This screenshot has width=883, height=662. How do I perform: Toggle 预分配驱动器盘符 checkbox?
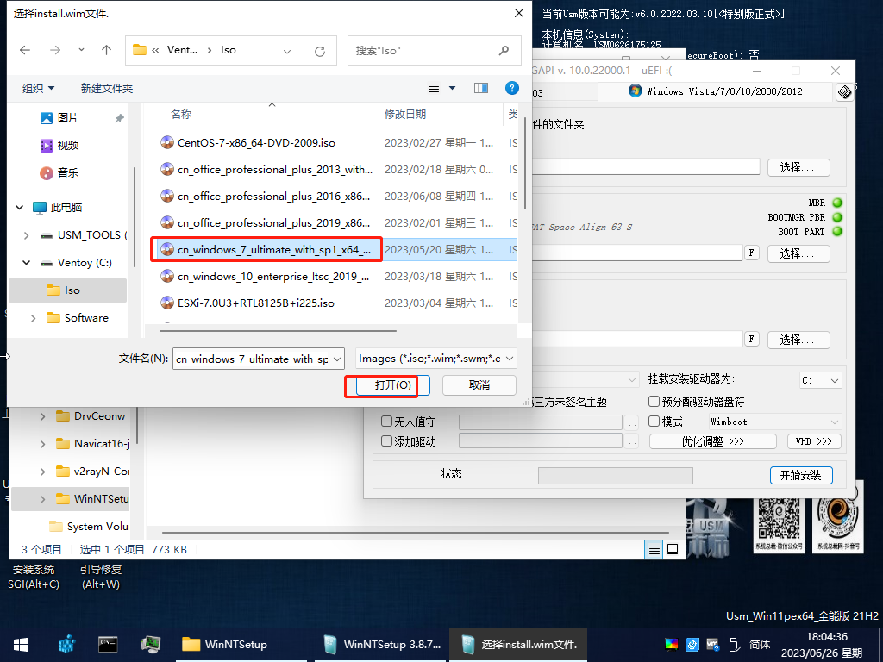(x=654, y=402)
